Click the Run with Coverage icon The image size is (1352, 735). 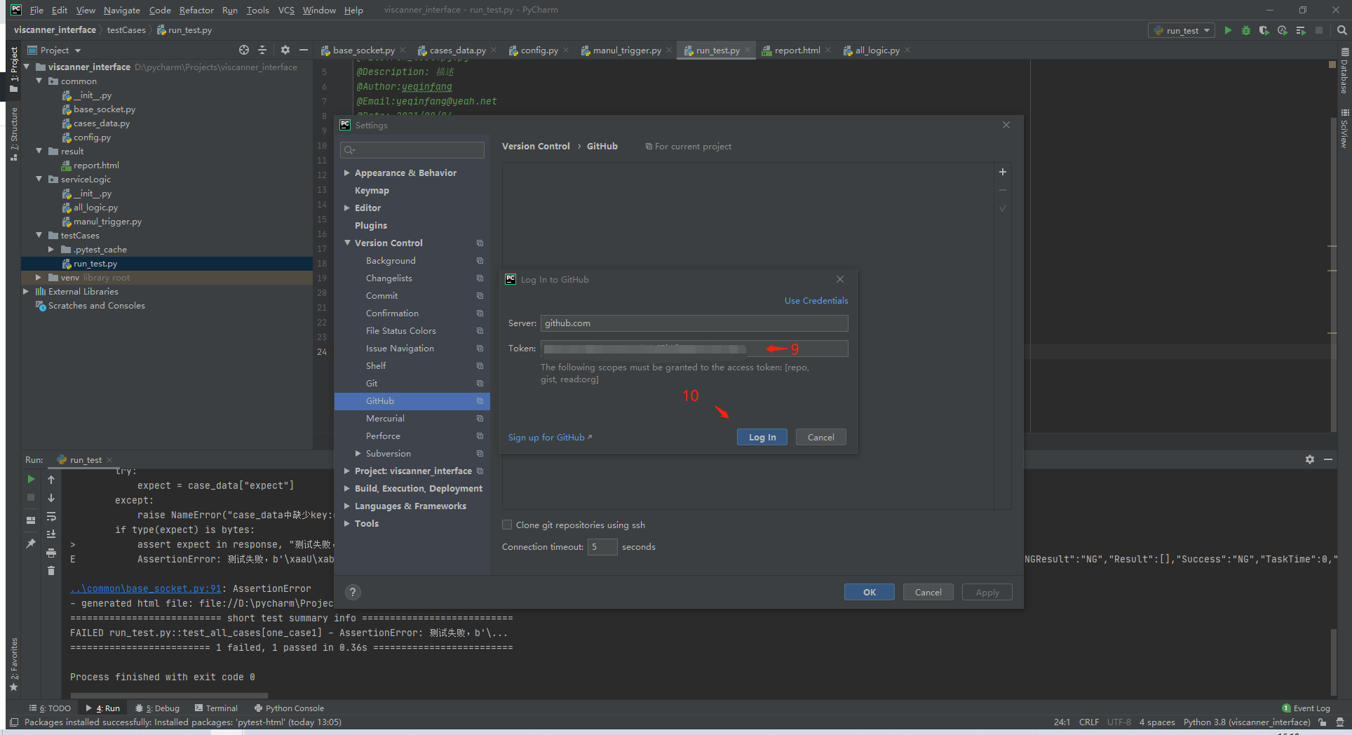[1264, 30]
